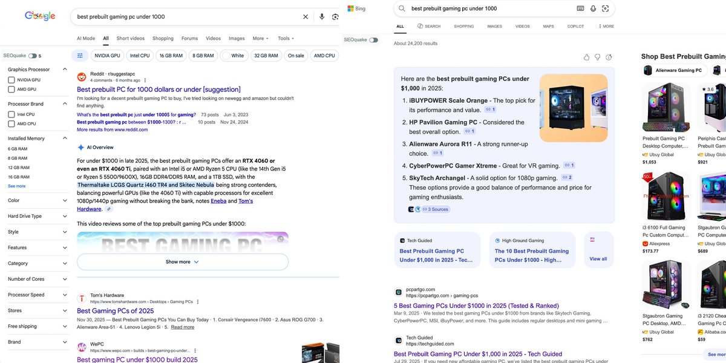Open citation 1 beside HP Pavilion Gaming PC
Image resolution: width=726 pixels, height=363 pixels.
(x=469, y=131)
